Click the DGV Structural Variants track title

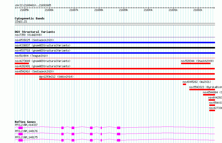click(x=35, y=32)
